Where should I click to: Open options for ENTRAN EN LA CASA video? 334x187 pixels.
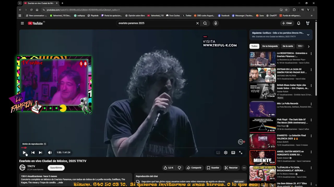pos(311,70)
